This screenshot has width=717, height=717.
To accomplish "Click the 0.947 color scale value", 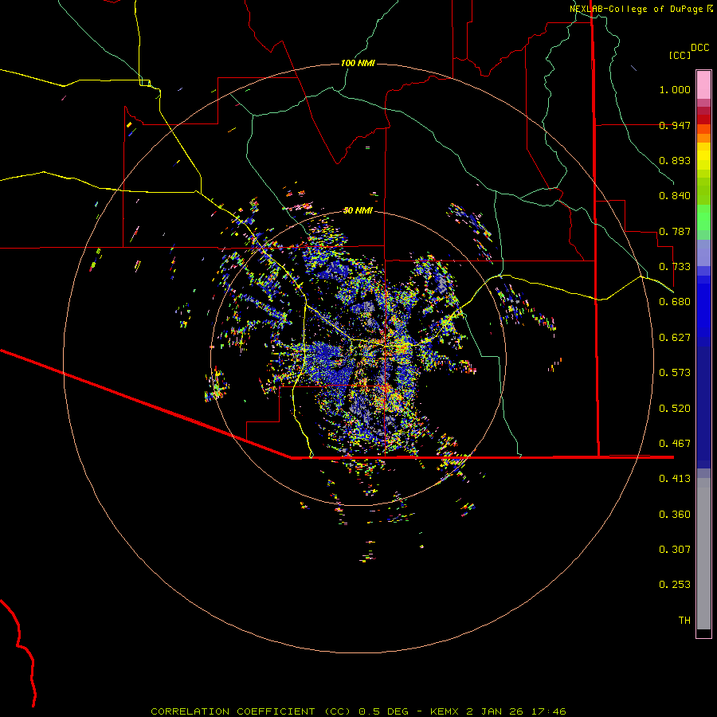I will [x=675, y=125].
